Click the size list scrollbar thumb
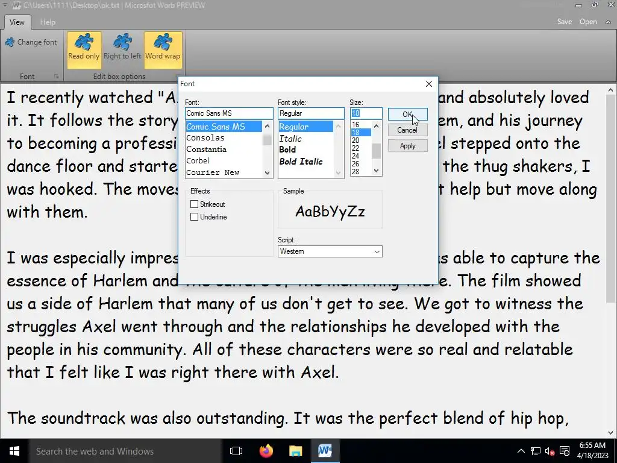 (376, 151)
